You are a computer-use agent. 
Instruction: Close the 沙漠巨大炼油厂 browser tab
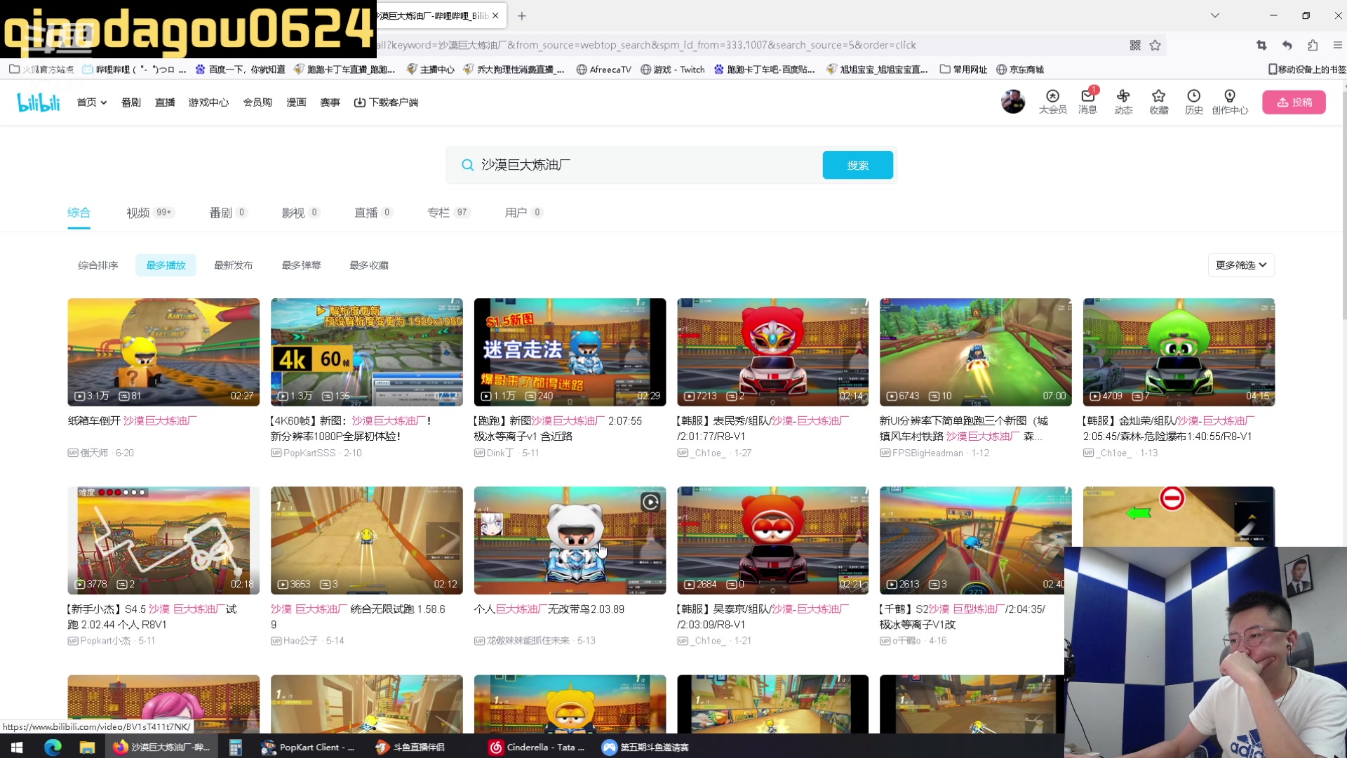pyautogui.click(x=495, y=15)
